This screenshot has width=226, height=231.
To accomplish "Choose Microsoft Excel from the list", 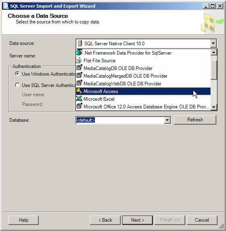I will point(143,99).
